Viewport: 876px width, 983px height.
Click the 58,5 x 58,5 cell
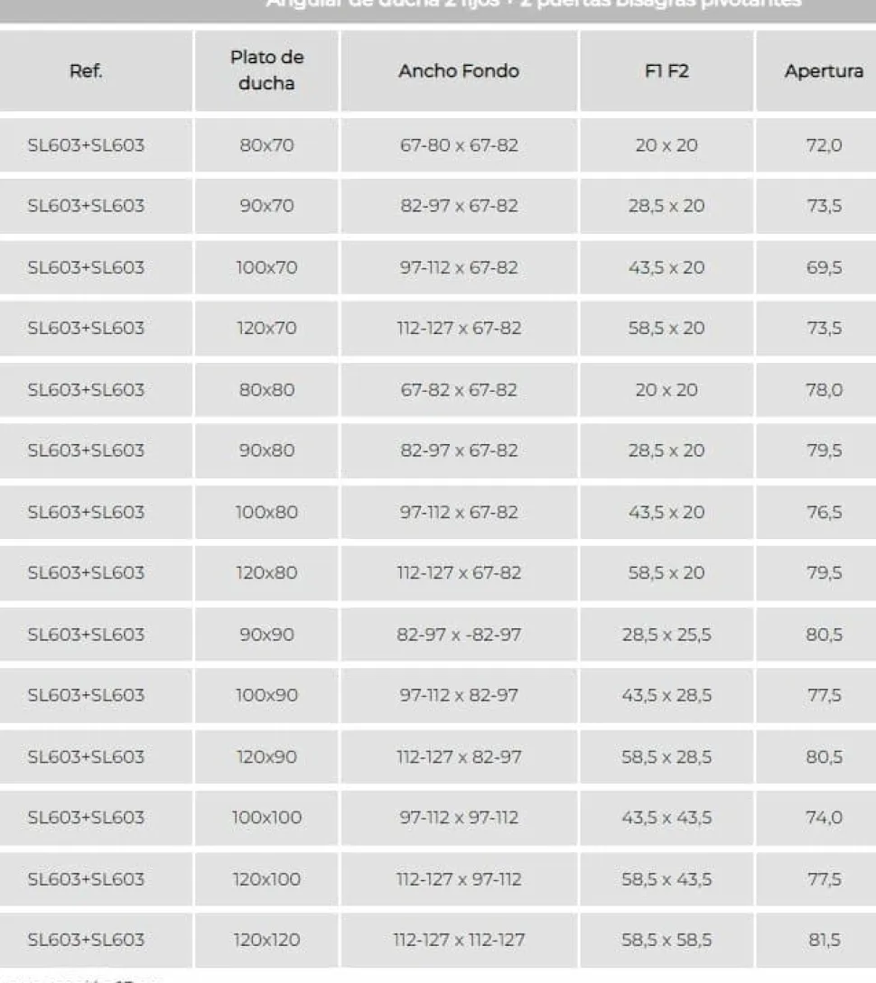[666, 940]
